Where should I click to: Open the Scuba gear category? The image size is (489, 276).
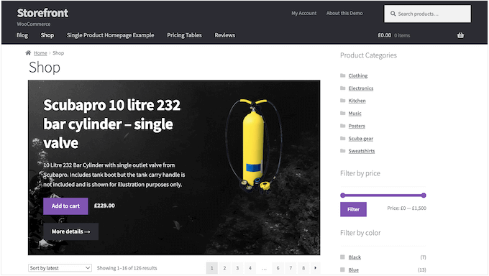361,139
